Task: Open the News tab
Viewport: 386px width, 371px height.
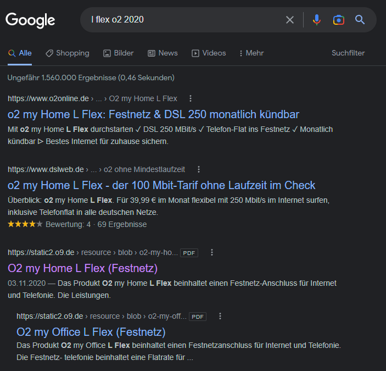Action: point(163,53)
